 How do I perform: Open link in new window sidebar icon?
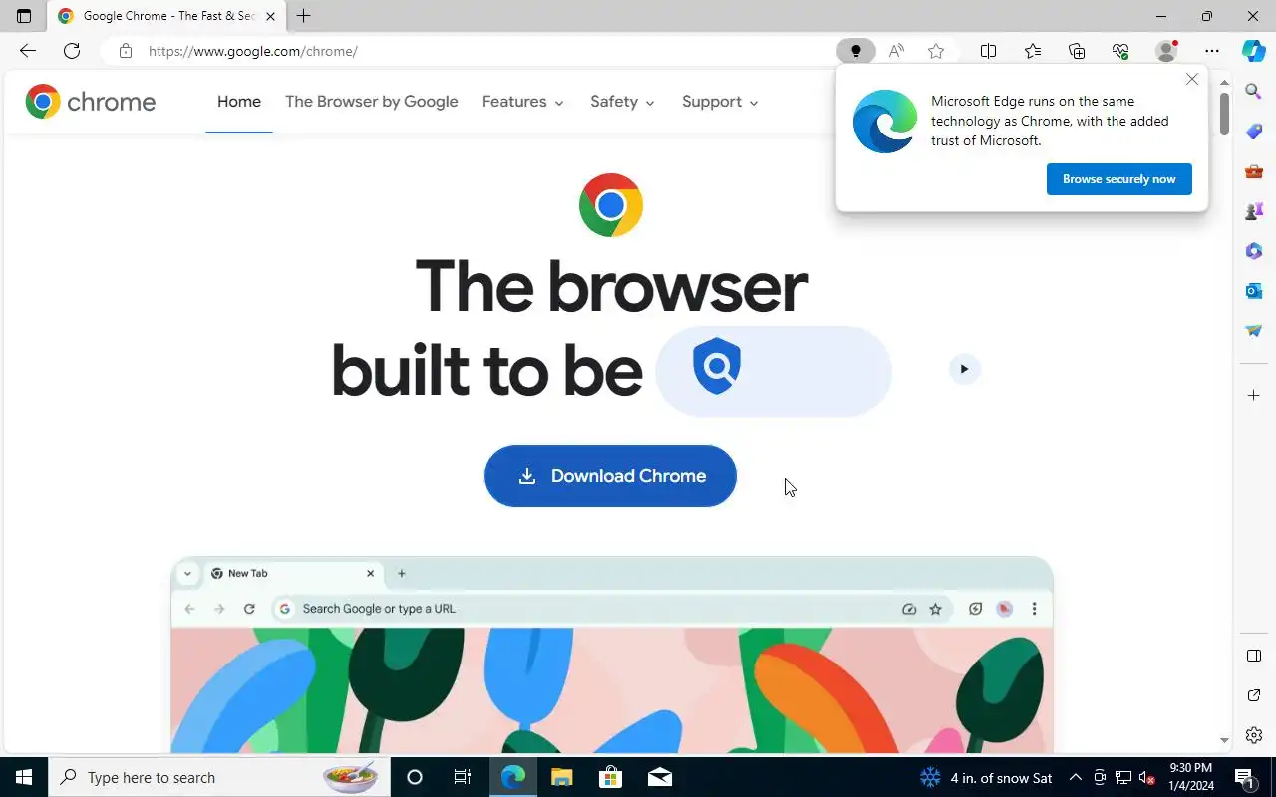pos(1254,695)
